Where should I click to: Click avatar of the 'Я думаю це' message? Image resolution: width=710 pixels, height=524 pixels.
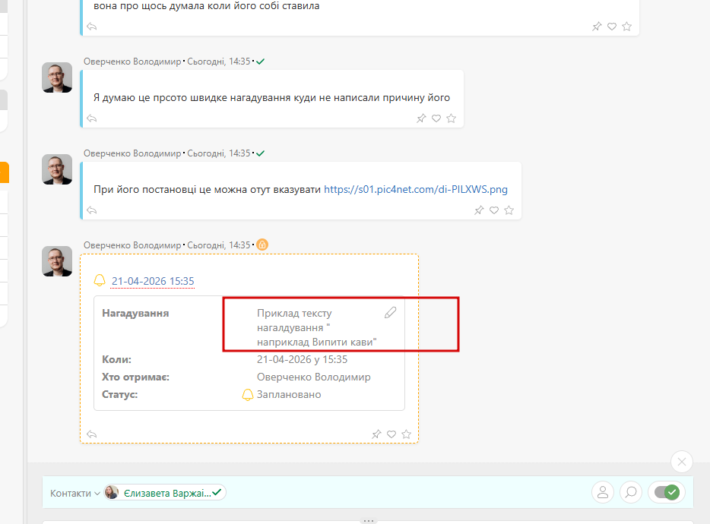tap(57, 77)
